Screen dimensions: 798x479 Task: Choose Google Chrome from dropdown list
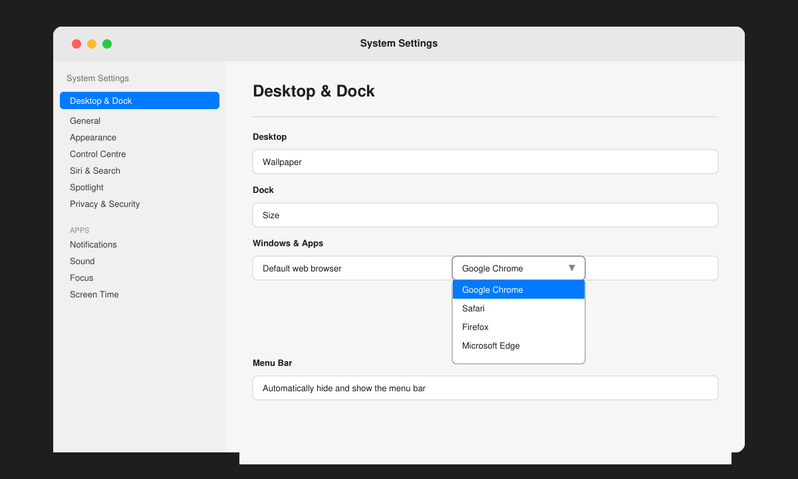point(519,289)
